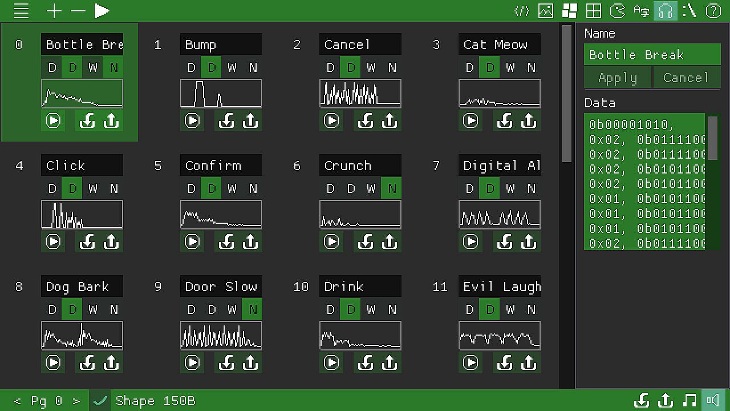Open the code editor icon
This screenshot has height=411, width=730.
tap(522, 11)
